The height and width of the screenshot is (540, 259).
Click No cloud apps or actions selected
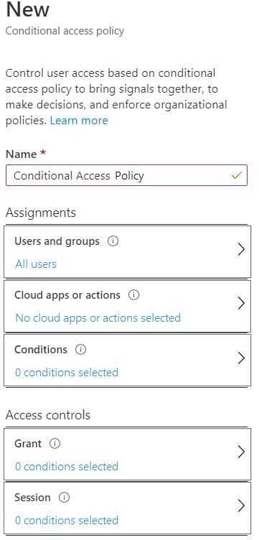(x=98, y=317)
